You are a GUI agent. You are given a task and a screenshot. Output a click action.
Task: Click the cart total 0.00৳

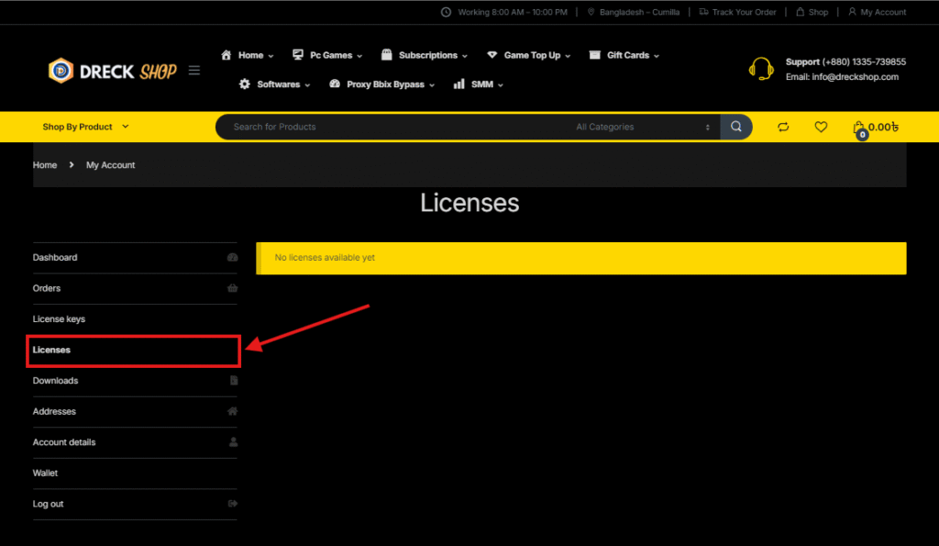[883, 127]
